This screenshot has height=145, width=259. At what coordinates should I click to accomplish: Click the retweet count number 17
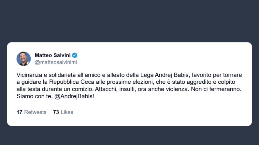[x=19, y=112]
